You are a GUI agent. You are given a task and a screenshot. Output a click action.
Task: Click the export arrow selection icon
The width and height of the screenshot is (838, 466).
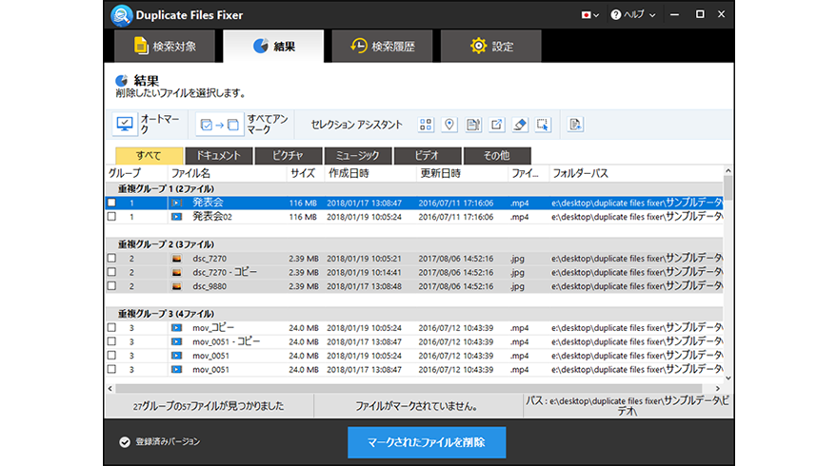496,125
